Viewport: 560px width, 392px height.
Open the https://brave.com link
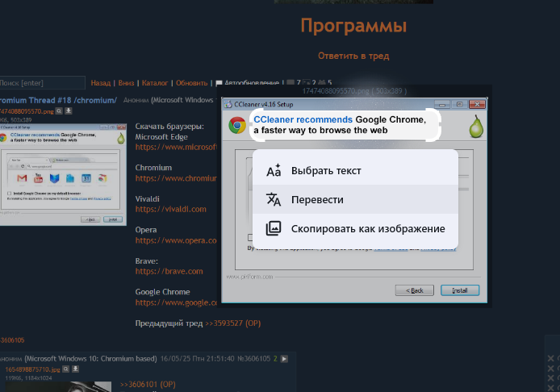pos(169,271)
